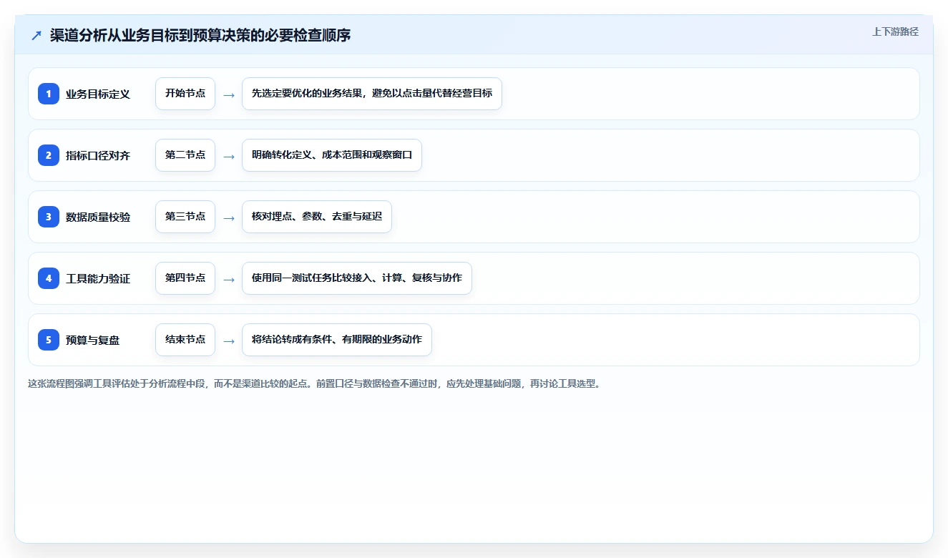The width and height of the screenshot is (948, 558).
Task: Click the 第四节点 chip
Action: (x=185, y=278)
